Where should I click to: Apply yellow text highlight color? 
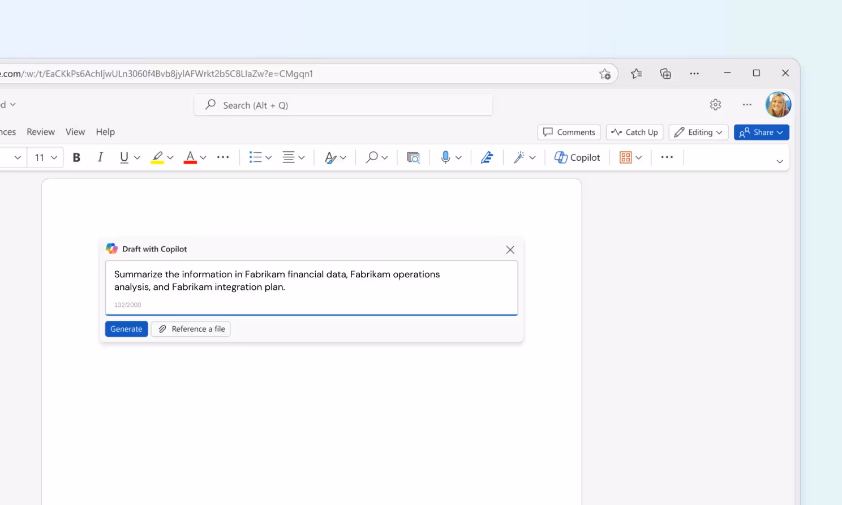(x=157, y=157)
